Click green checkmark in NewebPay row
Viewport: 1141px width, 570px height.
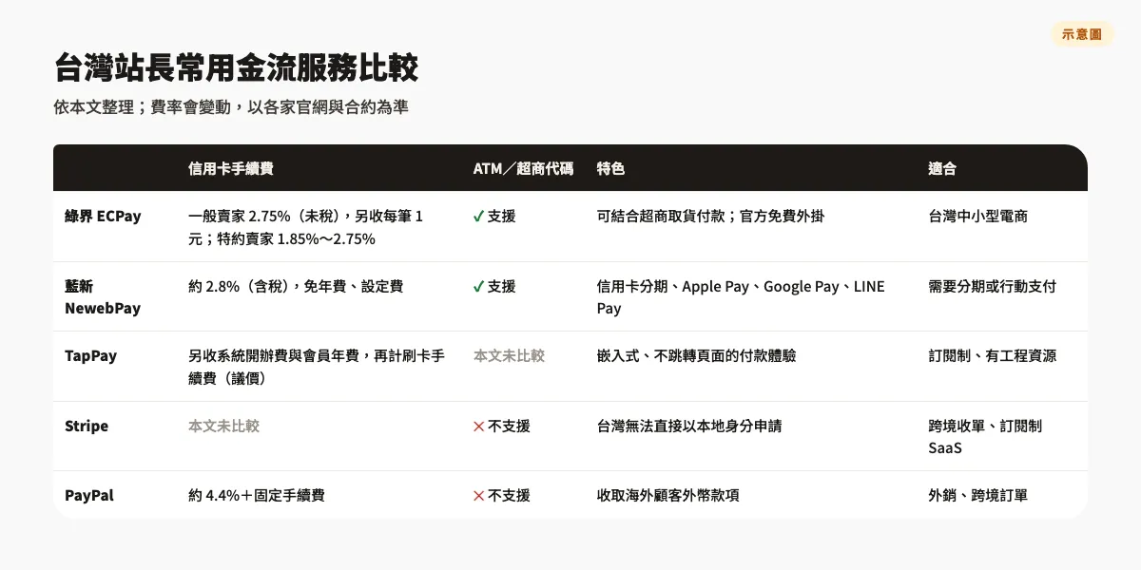pos(478,286)
